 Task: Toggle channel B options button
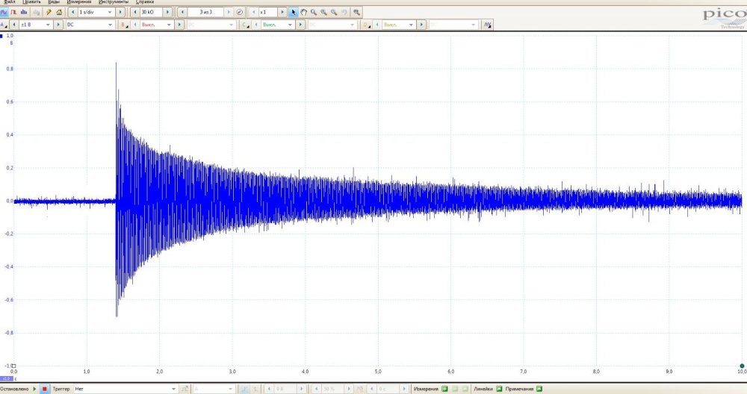124,25
